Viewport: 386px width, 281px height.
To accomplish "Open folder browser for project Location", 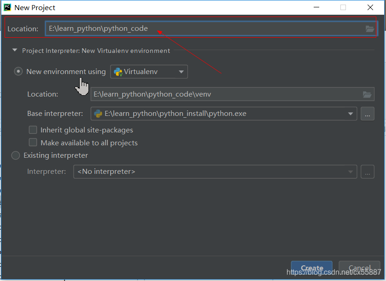I will (x=369, y=29).
